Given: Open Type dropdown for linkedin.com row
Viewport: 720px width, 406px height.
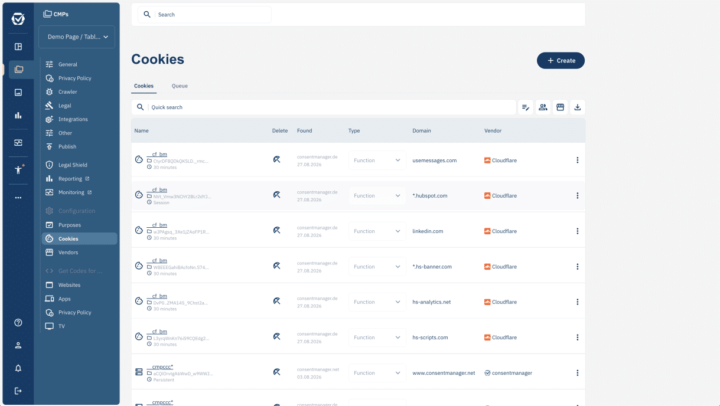Looking at the screenshot, I should [x=377, y=231].
